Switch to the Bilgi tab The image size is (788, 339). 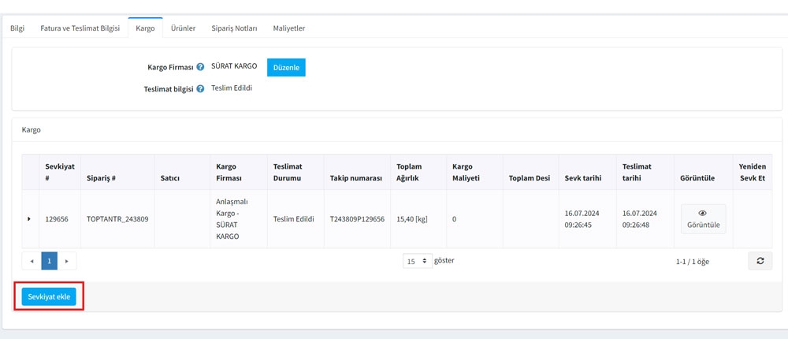pyautogui.click(x=17, y=28)
